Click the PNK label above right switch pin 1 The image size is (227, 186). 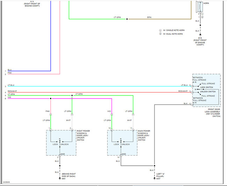coord(47,111)
